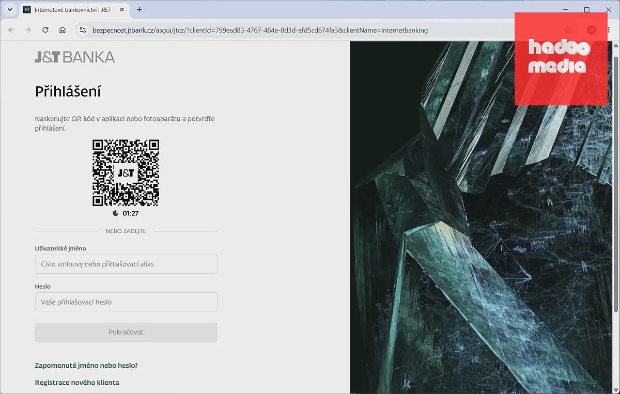Focus the Uživatelské jméno input field
This screenshot has height=394, width=620.
click(x=126, y=264)
